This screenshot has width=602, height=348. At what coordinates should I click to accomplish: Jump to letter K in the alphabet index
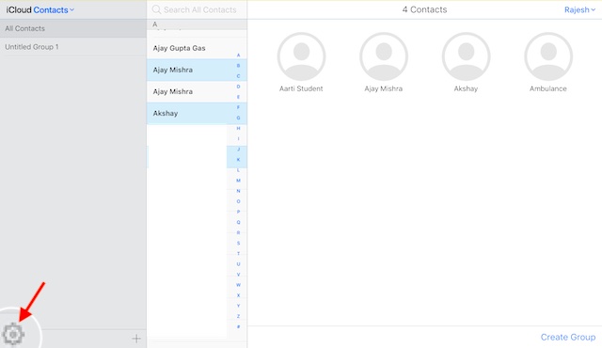(x=238, y=160)
